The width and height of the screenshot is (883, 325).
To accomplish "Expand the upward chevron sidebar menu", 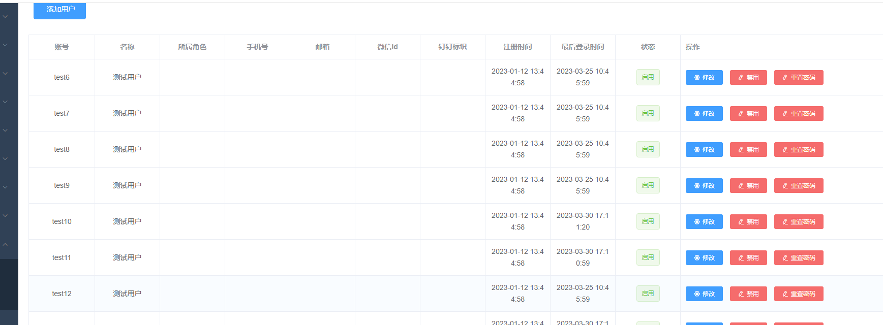I will coord(5,244).
